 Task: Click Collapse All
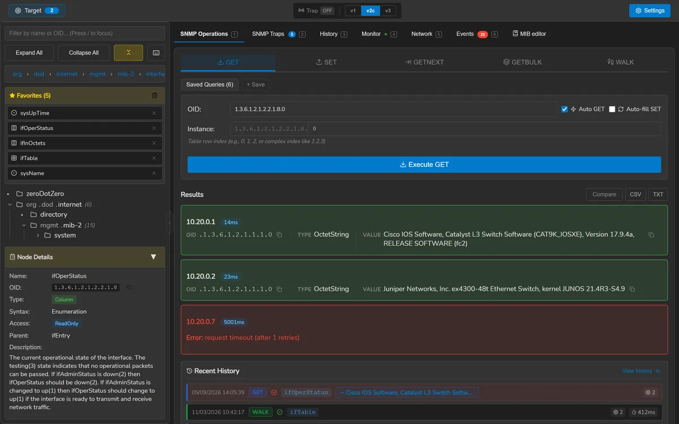pos(84,53)
